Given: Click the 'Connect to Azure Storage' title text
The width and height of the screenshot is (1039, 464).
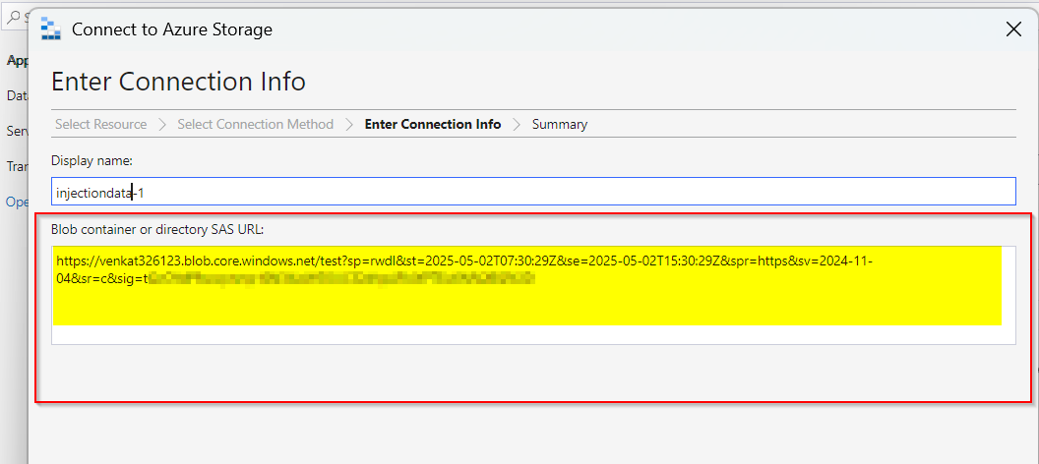Looking at the screenshot, I should click(171, 29).
